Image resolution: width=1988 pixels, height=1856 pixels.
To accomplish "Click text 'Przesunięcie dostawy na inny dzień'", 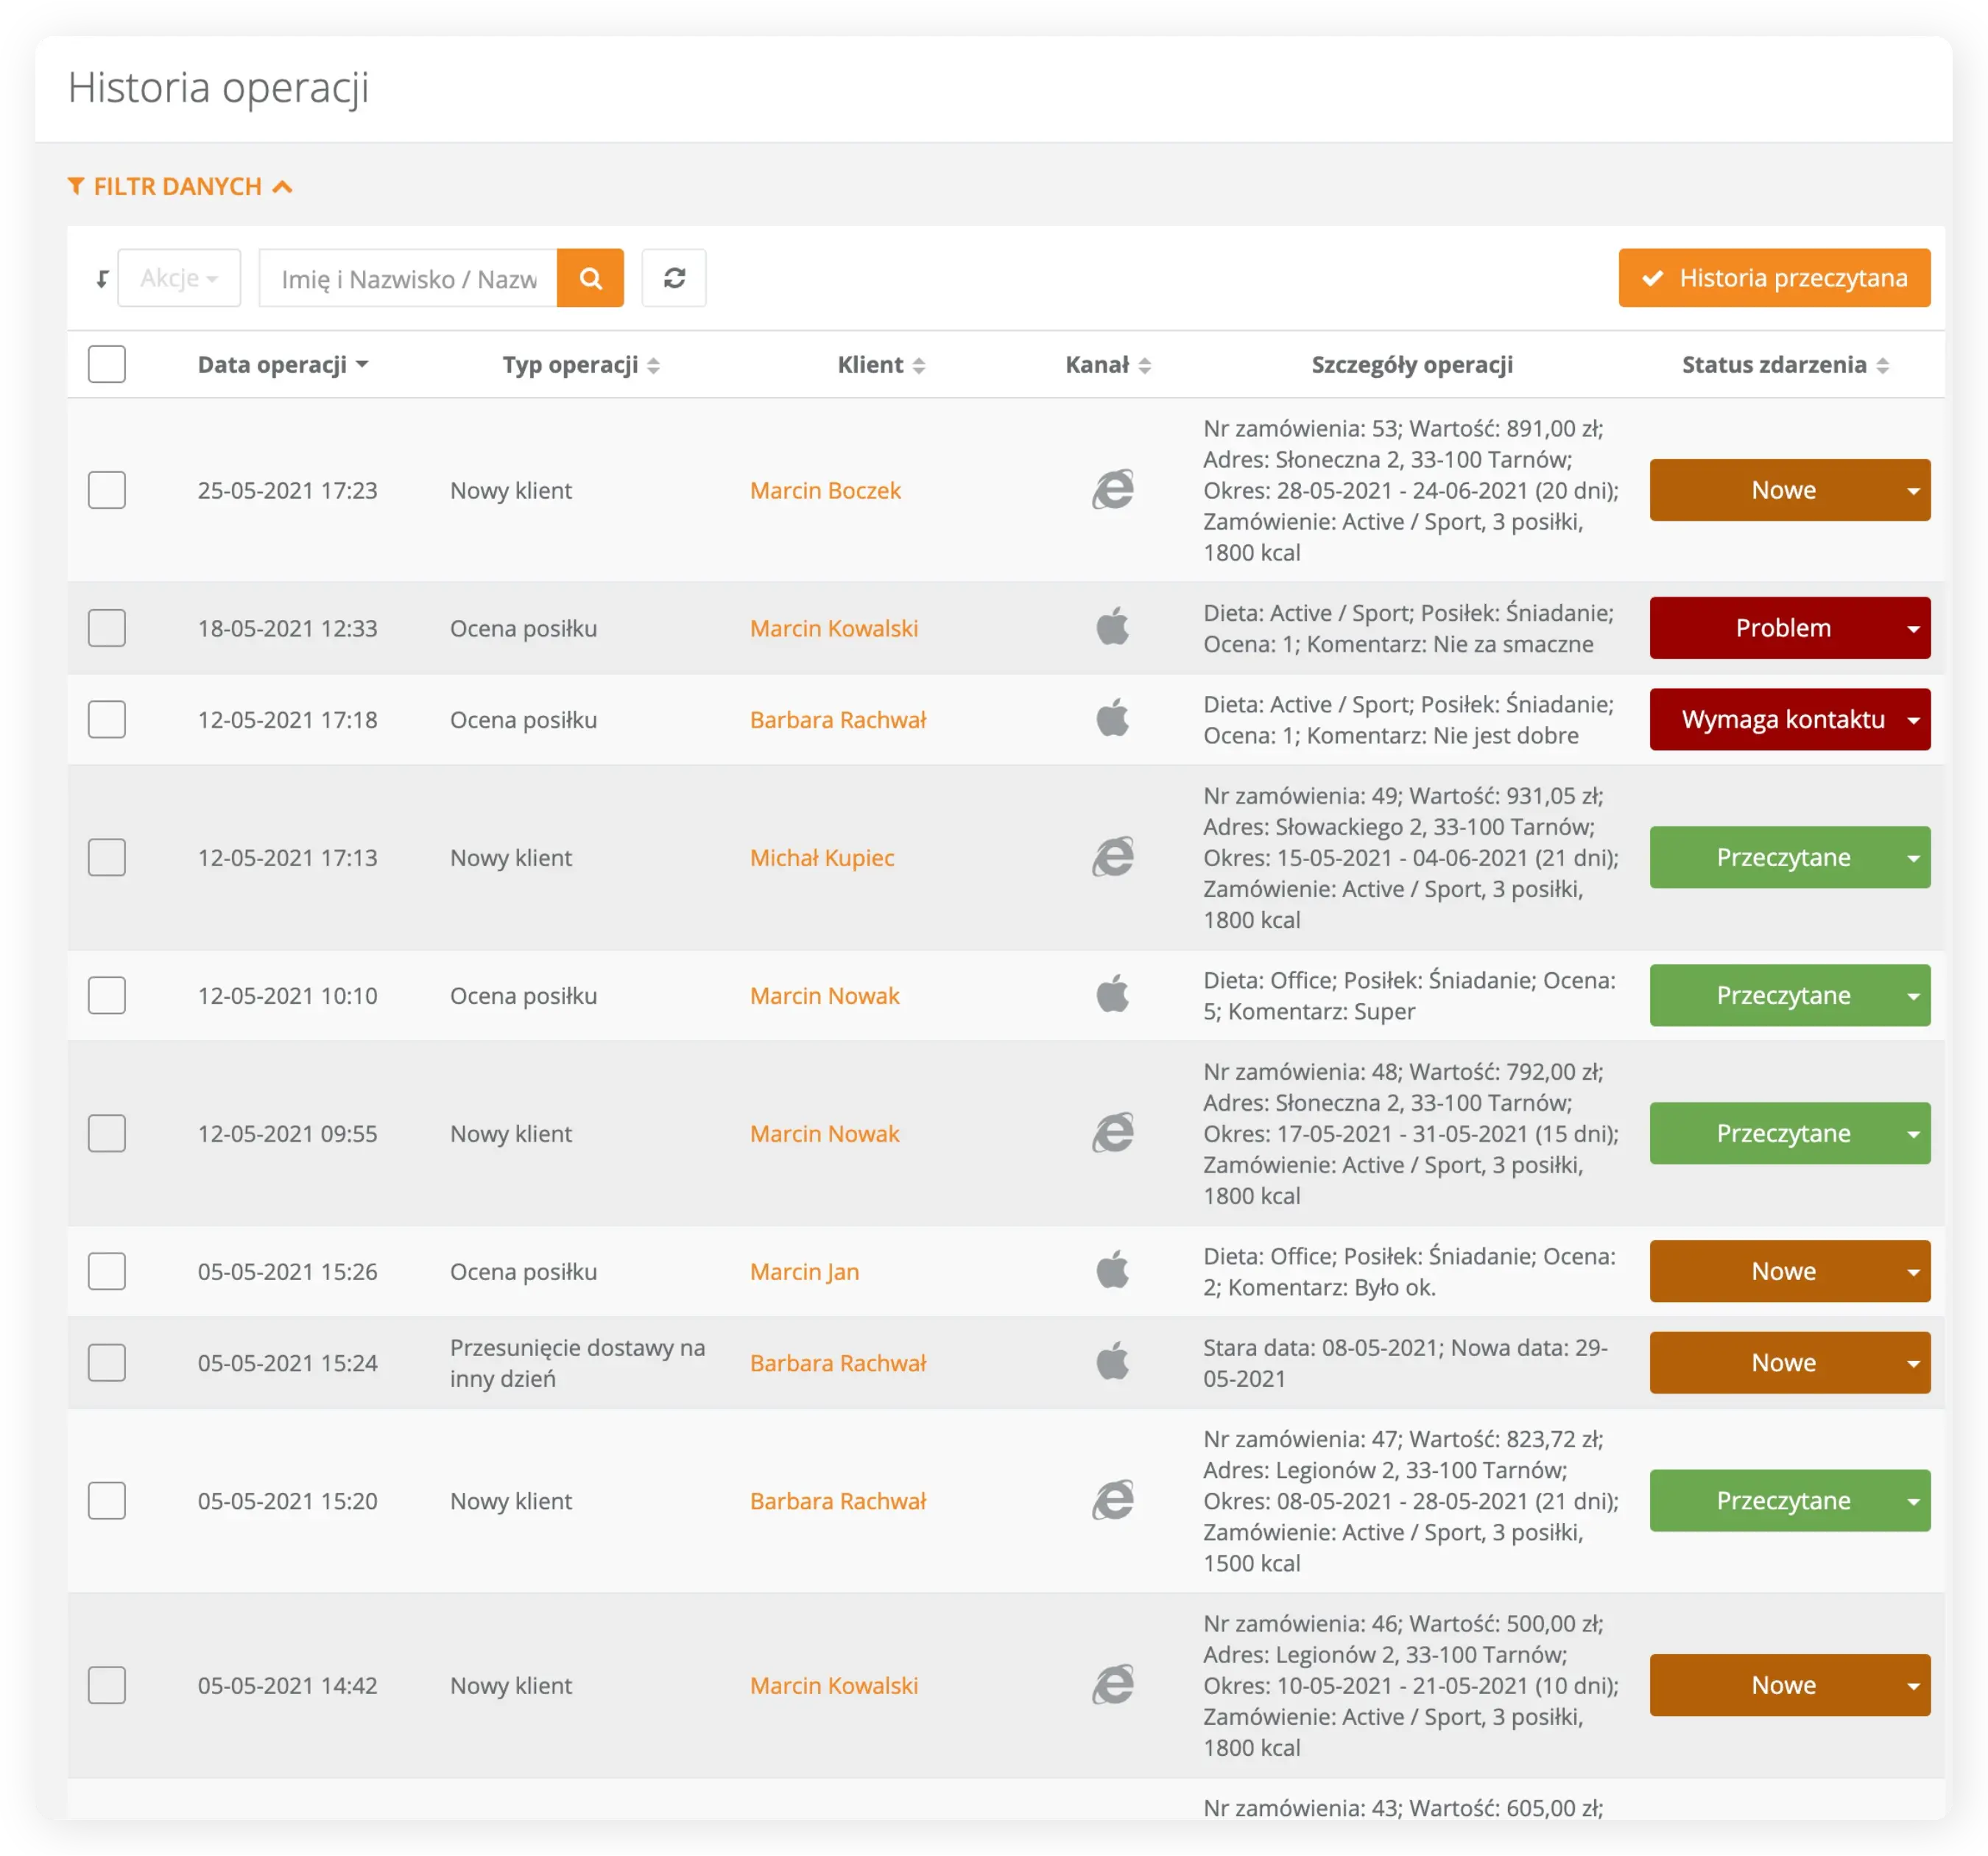I will tap(577, 1363).
